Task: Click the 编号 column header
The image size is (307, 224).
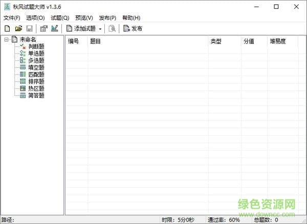Action: 77,41
